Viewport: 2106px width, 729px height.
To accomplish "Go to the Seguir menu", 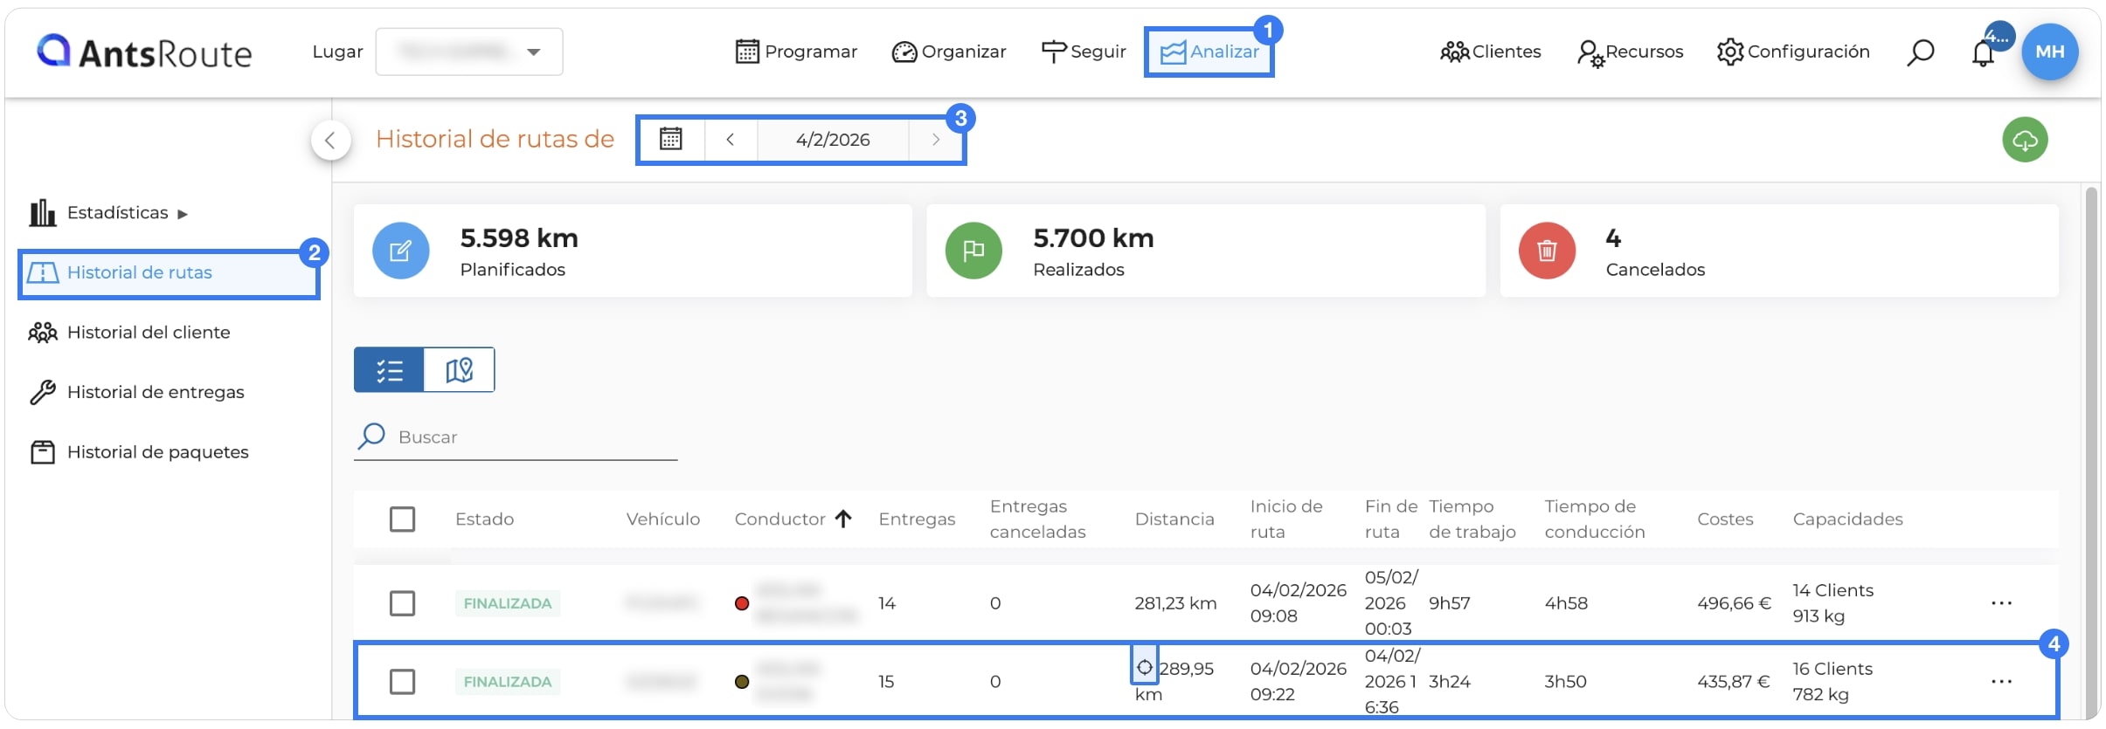I will (x=1084, y=52).
